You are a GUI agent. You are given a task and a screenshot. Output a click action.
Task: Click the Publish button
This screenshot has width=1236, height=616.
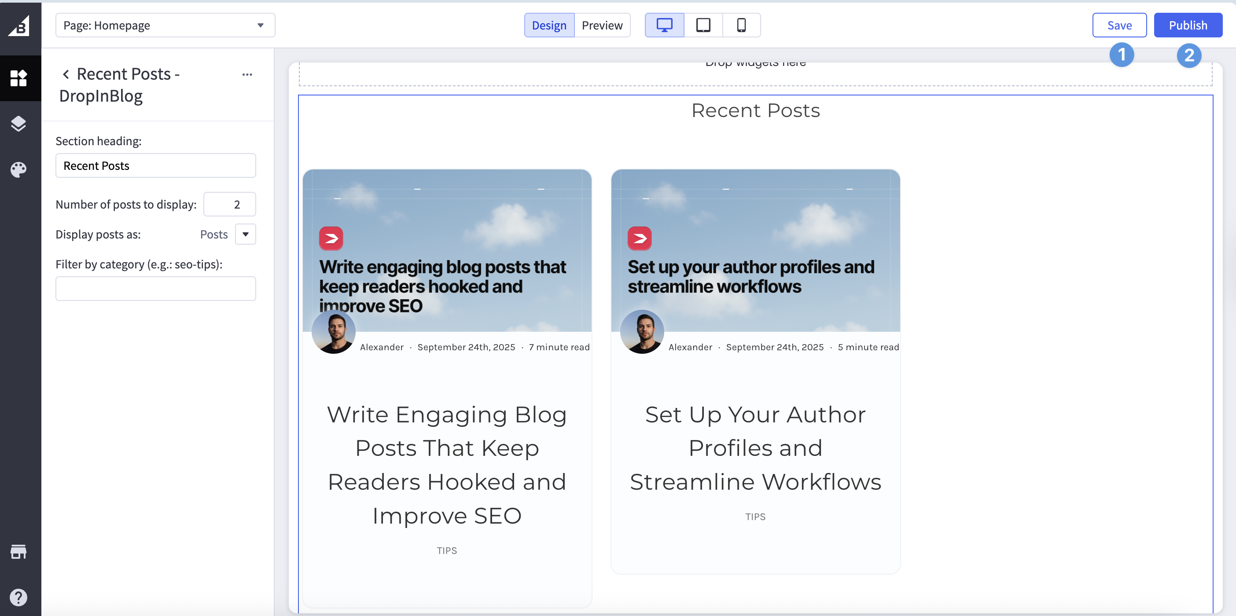(1188, 25)
